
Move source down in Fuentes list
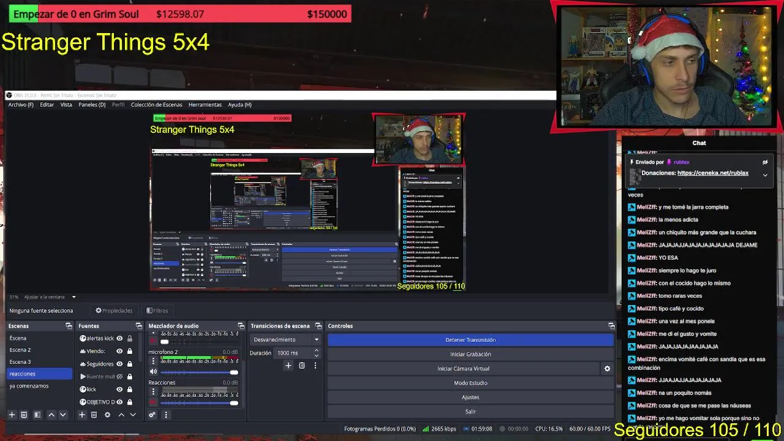coord(132,415)
